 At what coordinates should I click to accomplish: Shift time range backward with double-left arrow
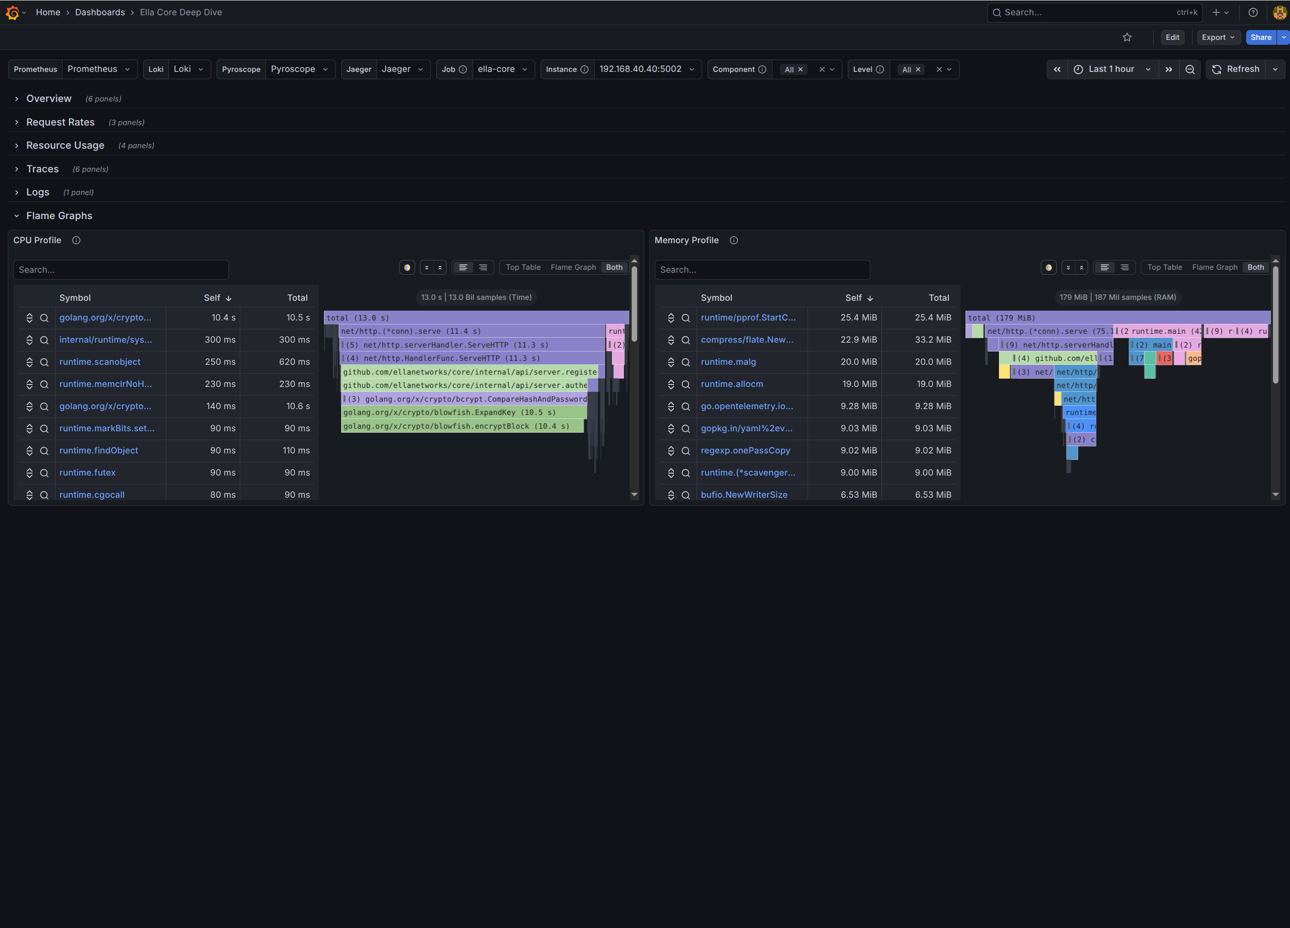pos(1057,69)
